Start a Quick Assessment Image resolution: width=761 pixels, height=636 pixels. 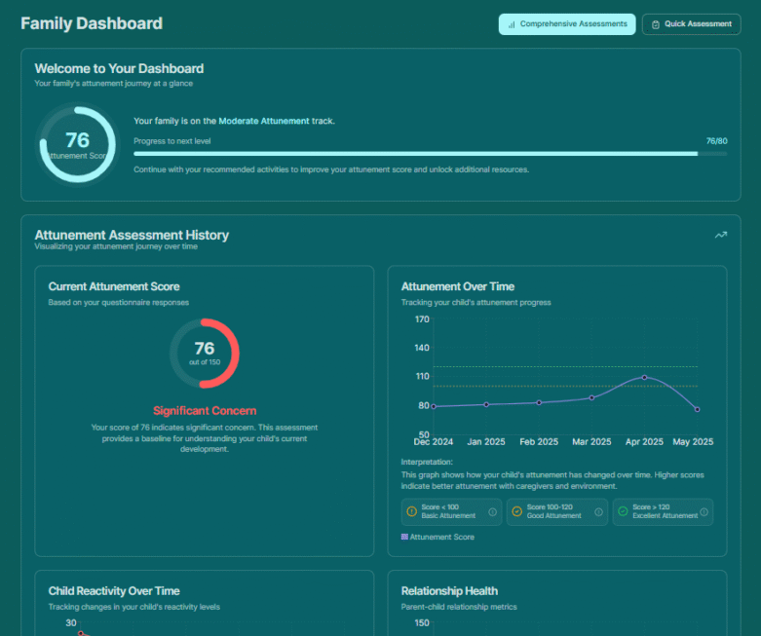click(691, 24)
